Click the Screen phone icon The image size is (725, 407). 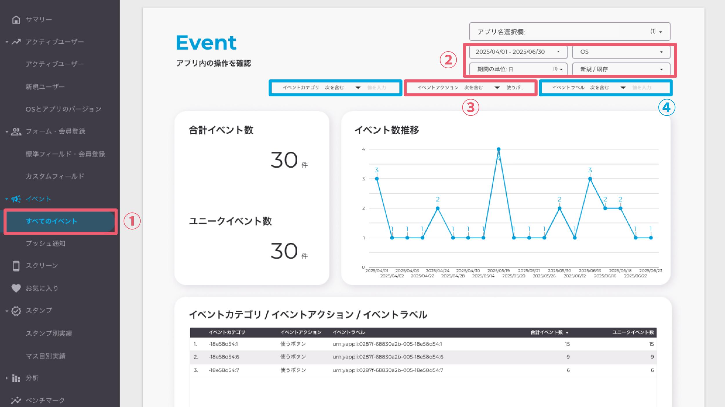(16, 266)
